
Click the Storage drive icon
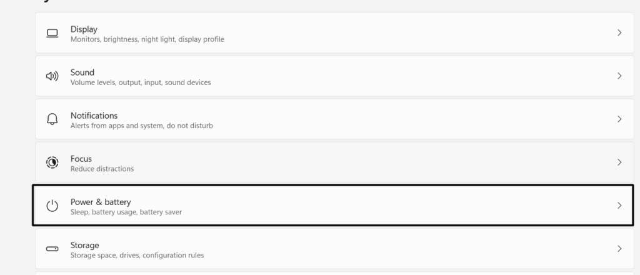pyautogui.click(x=52, y=249)
